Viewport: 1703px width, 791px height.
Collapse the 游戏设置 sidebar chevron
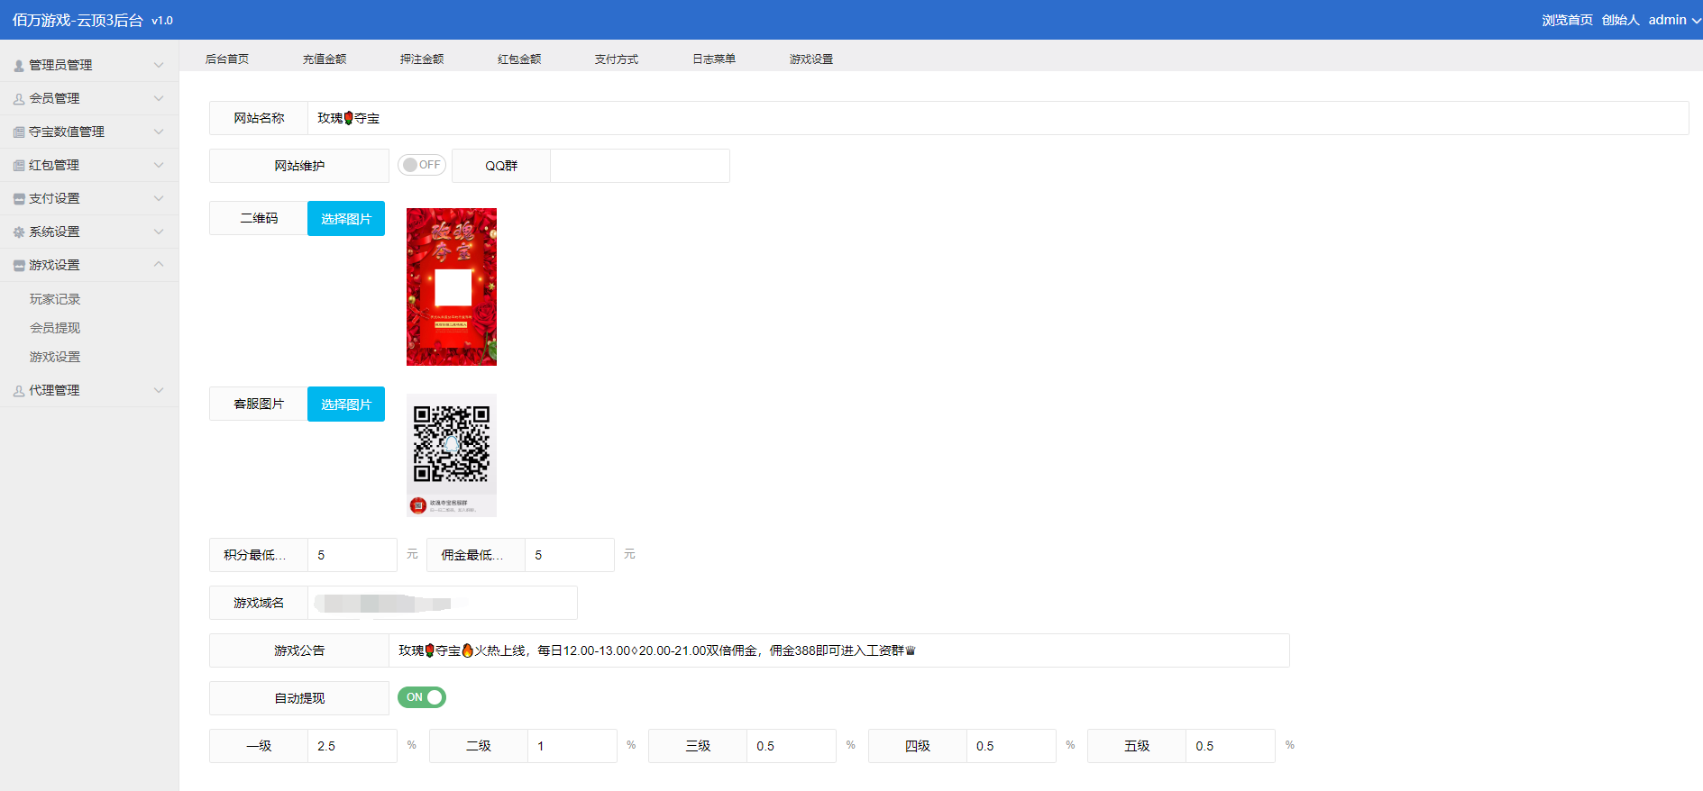coord(159,265)
